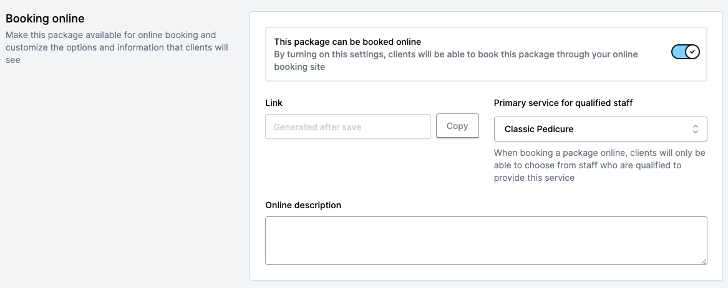Click the Booking online section heading
This screenshot has width=728, height=288.
tap(45, 19)
